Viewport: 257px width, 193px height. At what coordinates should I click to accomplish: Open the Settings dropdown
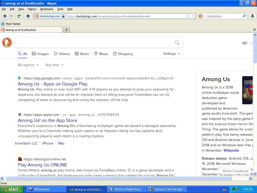click(x=171, y=54)
